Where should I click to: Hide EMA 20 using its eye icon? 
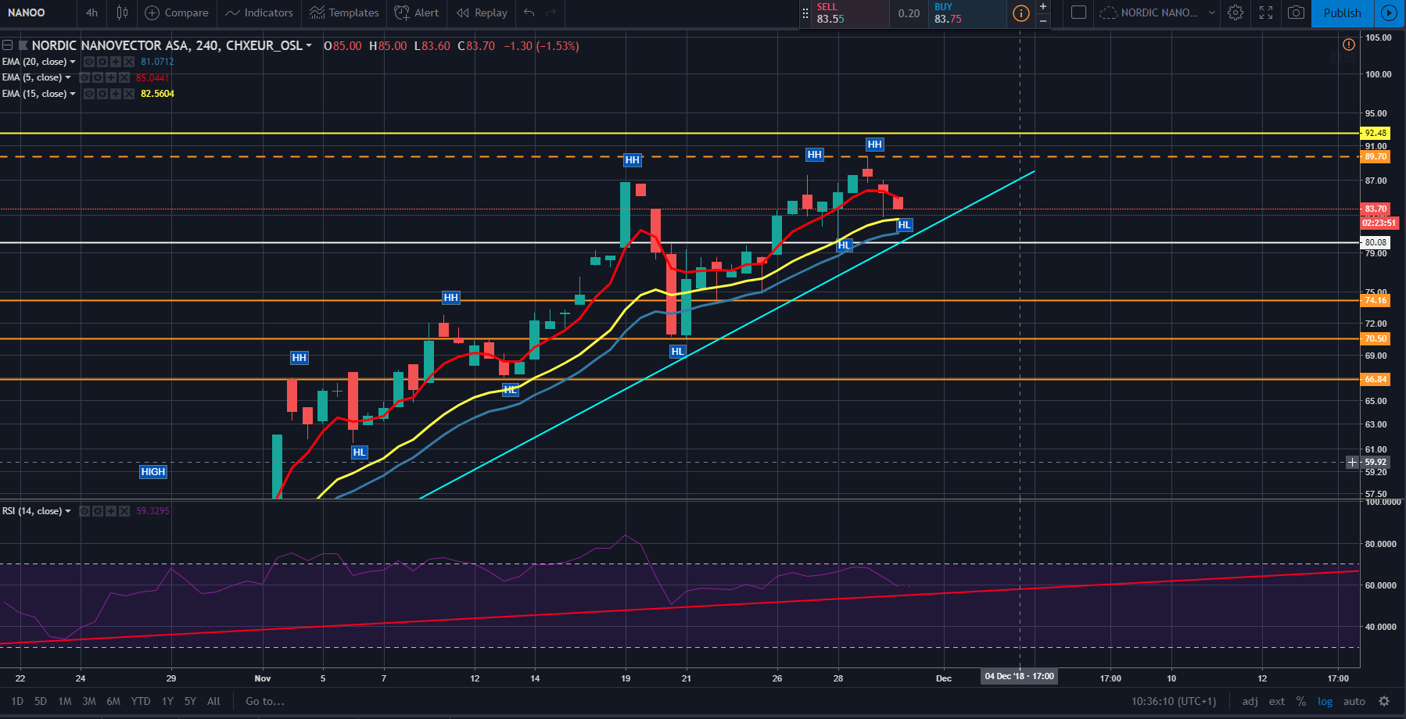[89, 62]
